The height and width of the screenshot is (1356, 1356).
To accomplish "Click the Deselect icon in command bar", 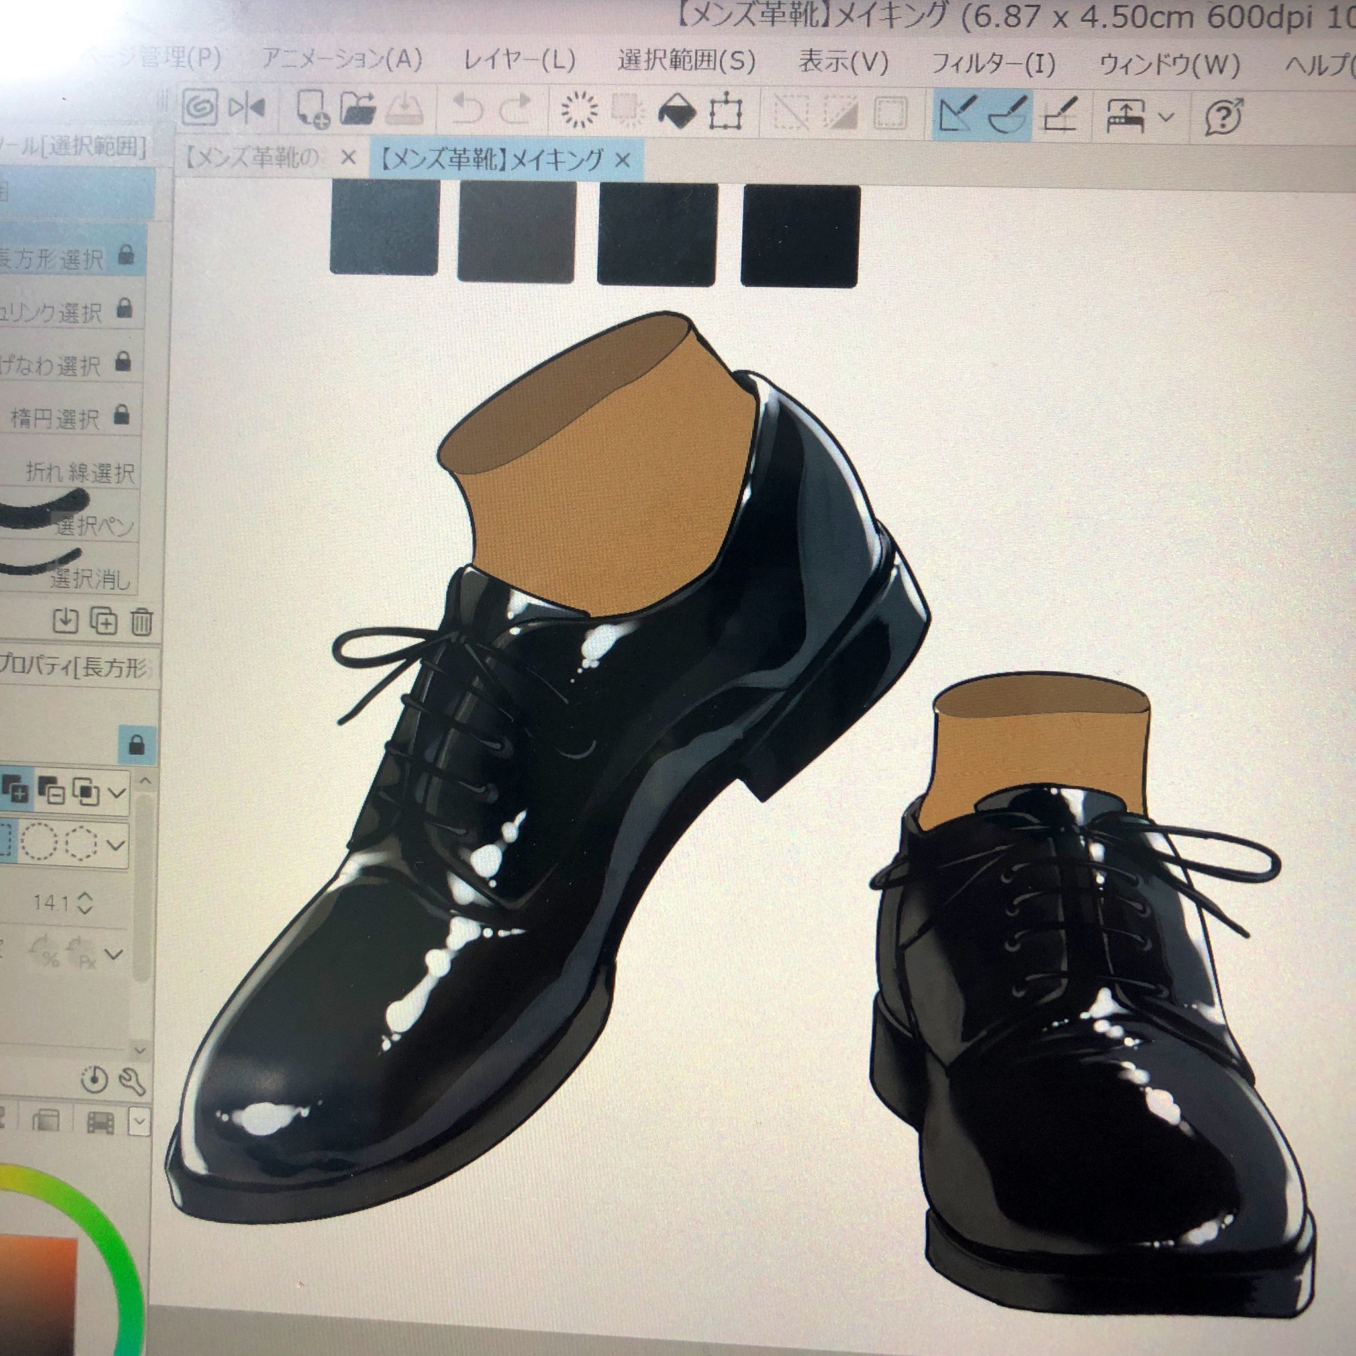I will [x=792, y=113].
